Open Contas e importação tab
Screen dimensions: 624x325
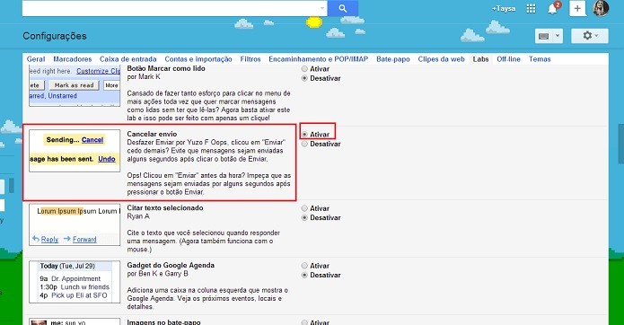198,59
